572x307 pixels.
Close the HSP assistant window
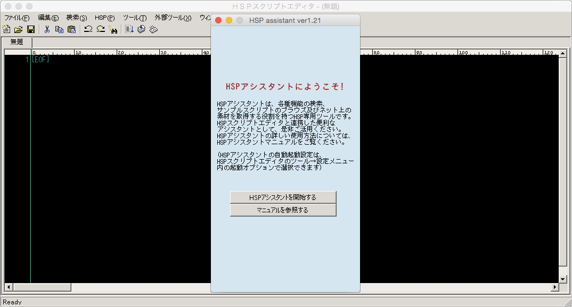tap(218, 20)
